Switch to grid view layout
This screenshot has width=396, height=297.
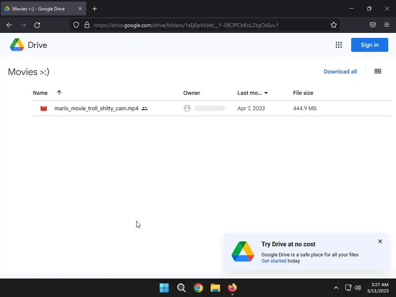tap(378, 72)
